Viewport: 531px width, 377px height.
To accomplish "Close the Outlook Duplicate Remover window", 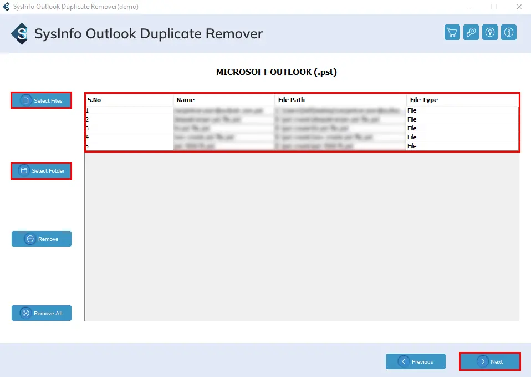I will click(x=519, y=7).
